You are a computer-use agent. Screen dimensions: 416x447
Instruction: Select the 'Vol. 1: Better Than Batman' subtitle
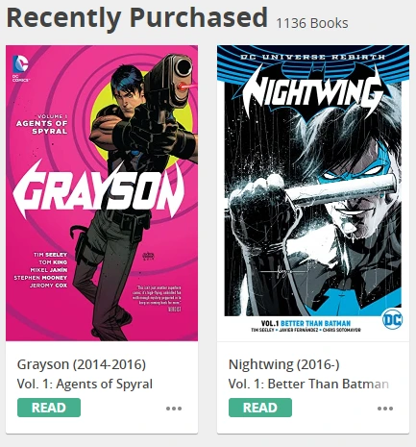pyautogui.click(x=308, y=384)
